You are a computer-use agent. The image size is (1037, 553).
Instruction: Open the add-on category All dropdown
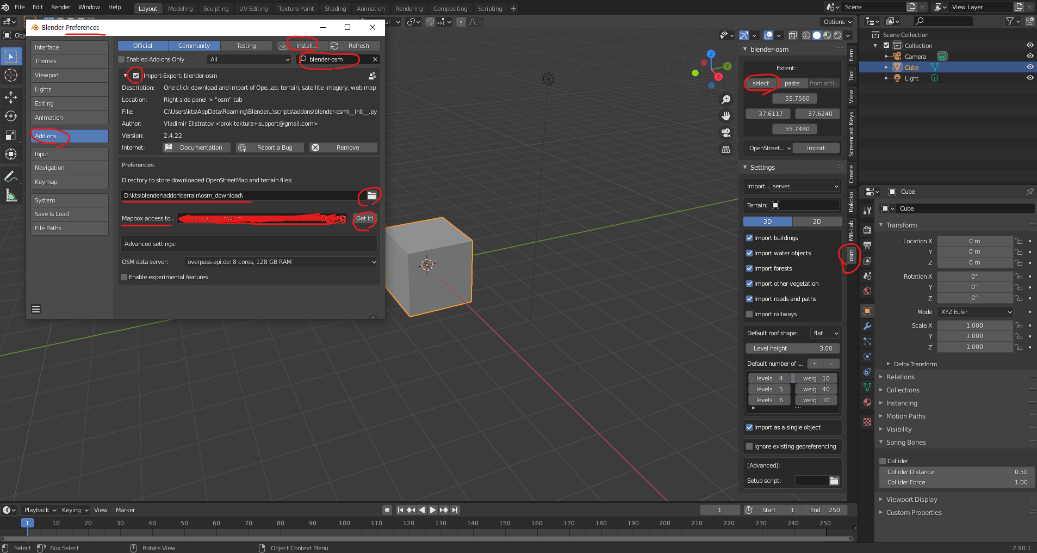(x=250, y=59)
